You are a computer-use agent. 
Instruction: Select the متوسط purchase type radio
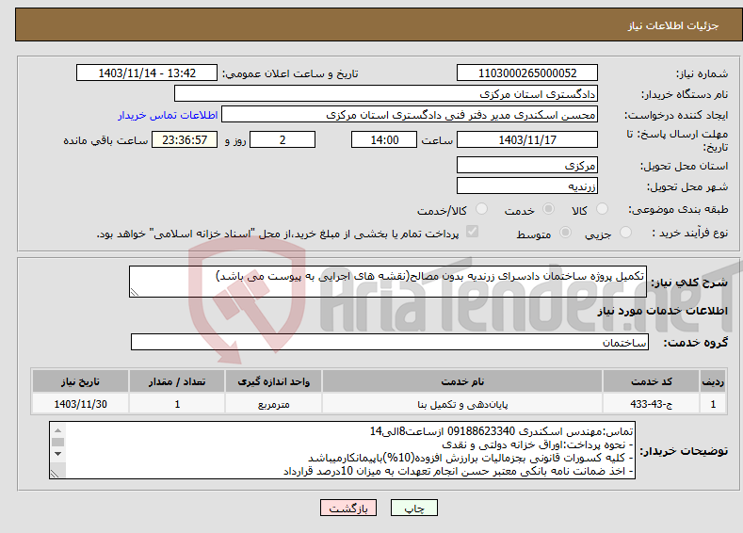coord(565,233)
